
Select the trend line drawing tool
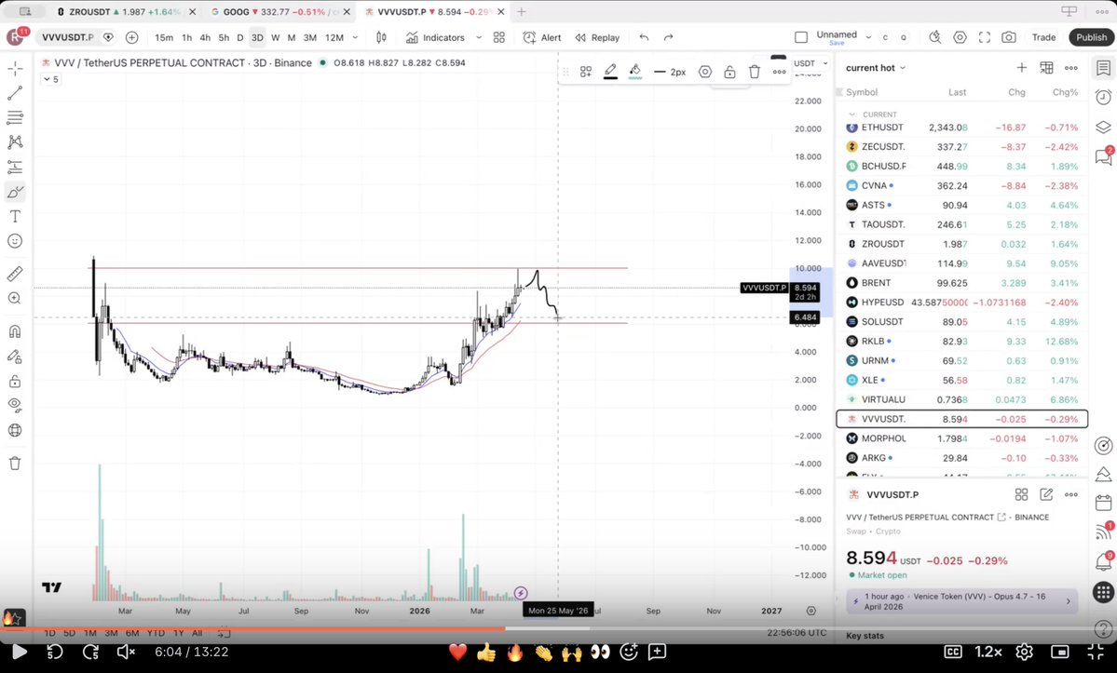(15, 93)
